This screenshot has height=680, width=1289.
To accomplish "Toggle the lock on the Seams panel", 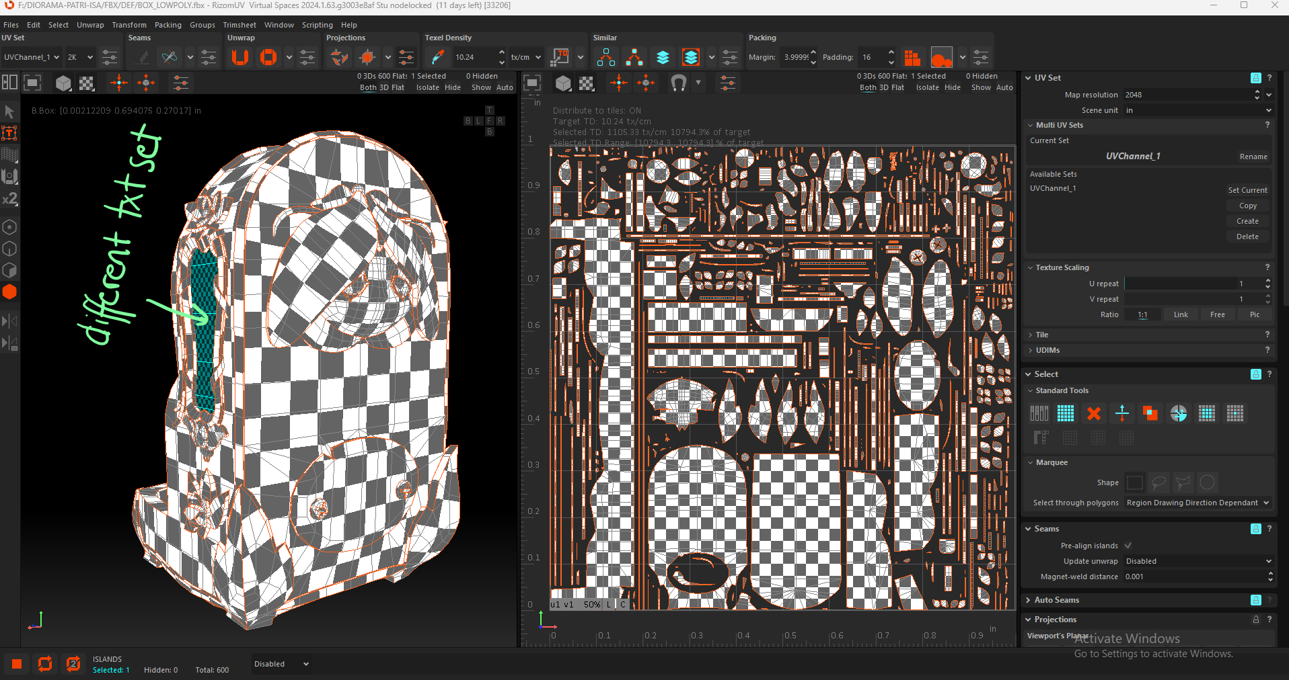I will (1255, 529).
